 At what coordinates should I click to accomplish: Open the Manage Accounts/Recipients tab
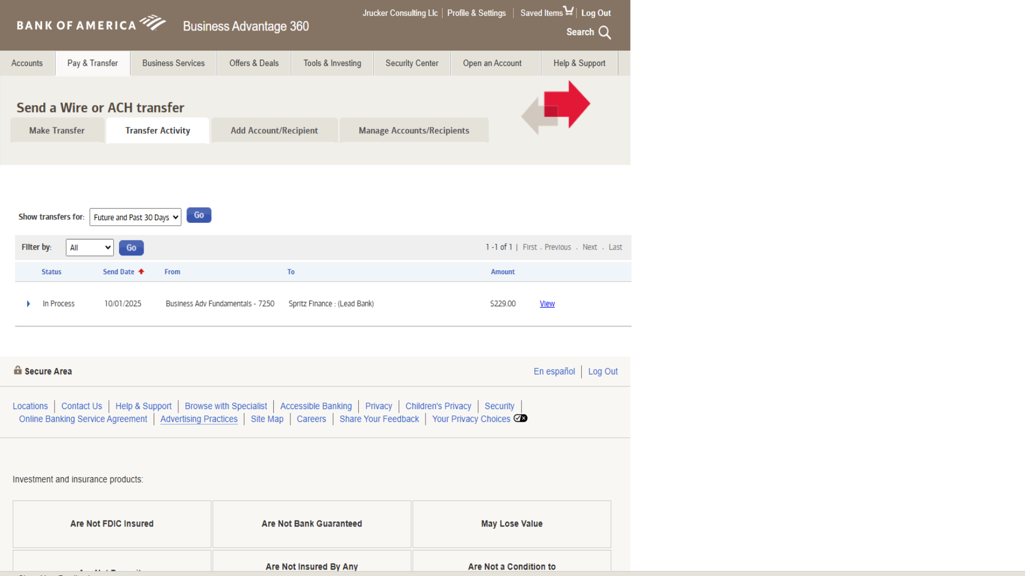(x=414, y=131)
